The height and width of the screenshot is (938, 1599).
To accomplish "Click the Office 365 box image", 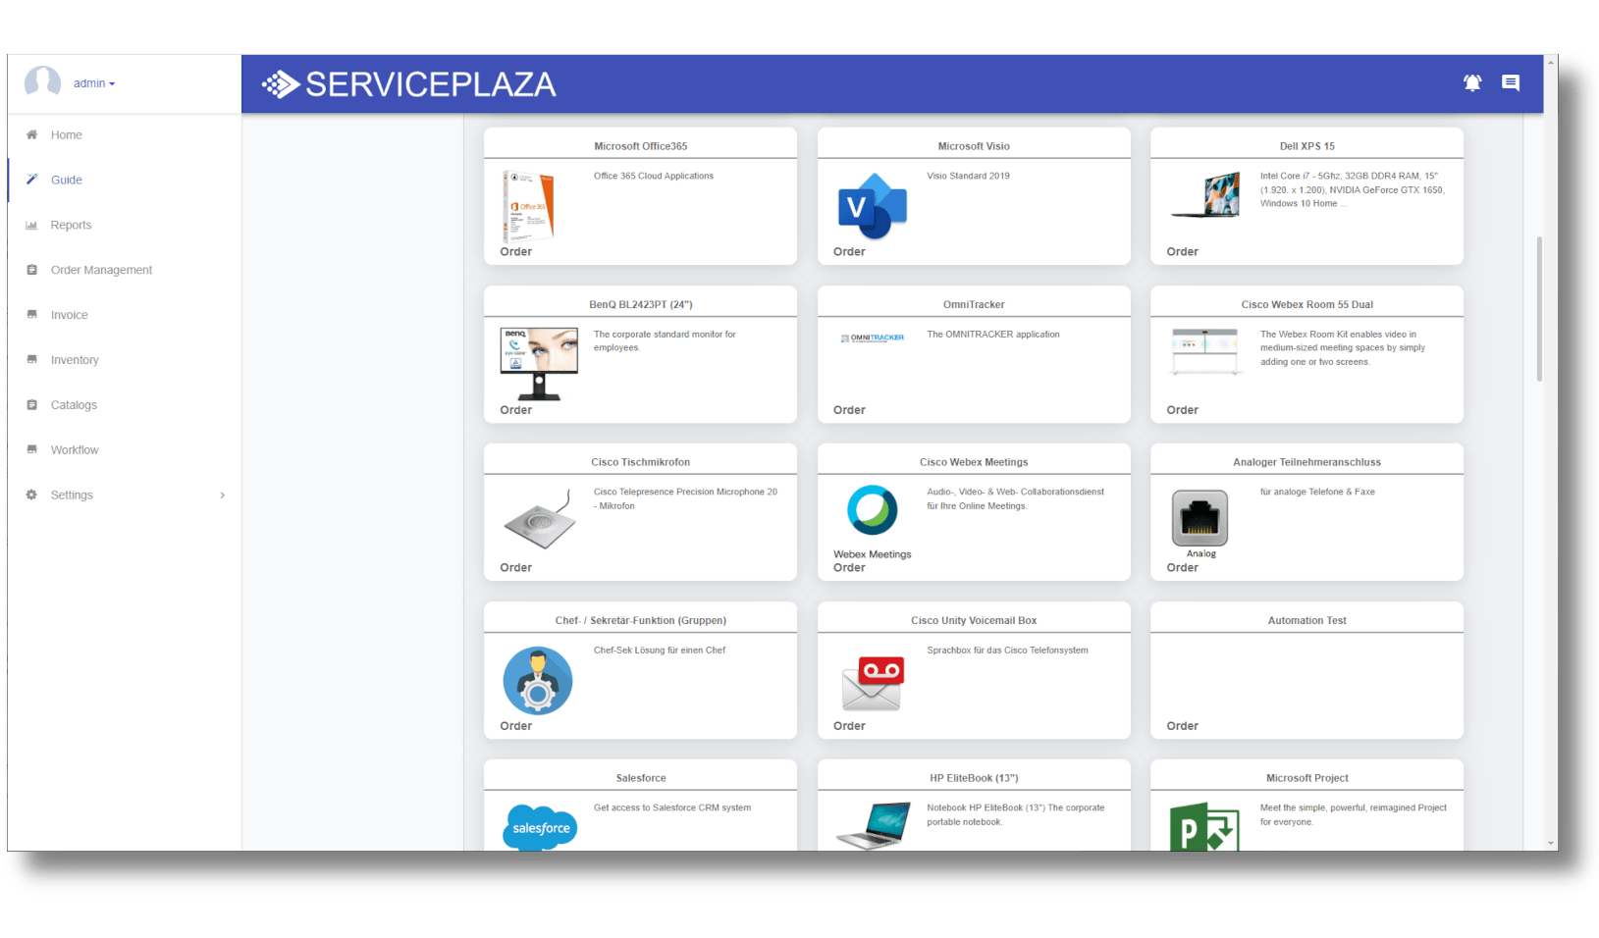I will 528,206.
